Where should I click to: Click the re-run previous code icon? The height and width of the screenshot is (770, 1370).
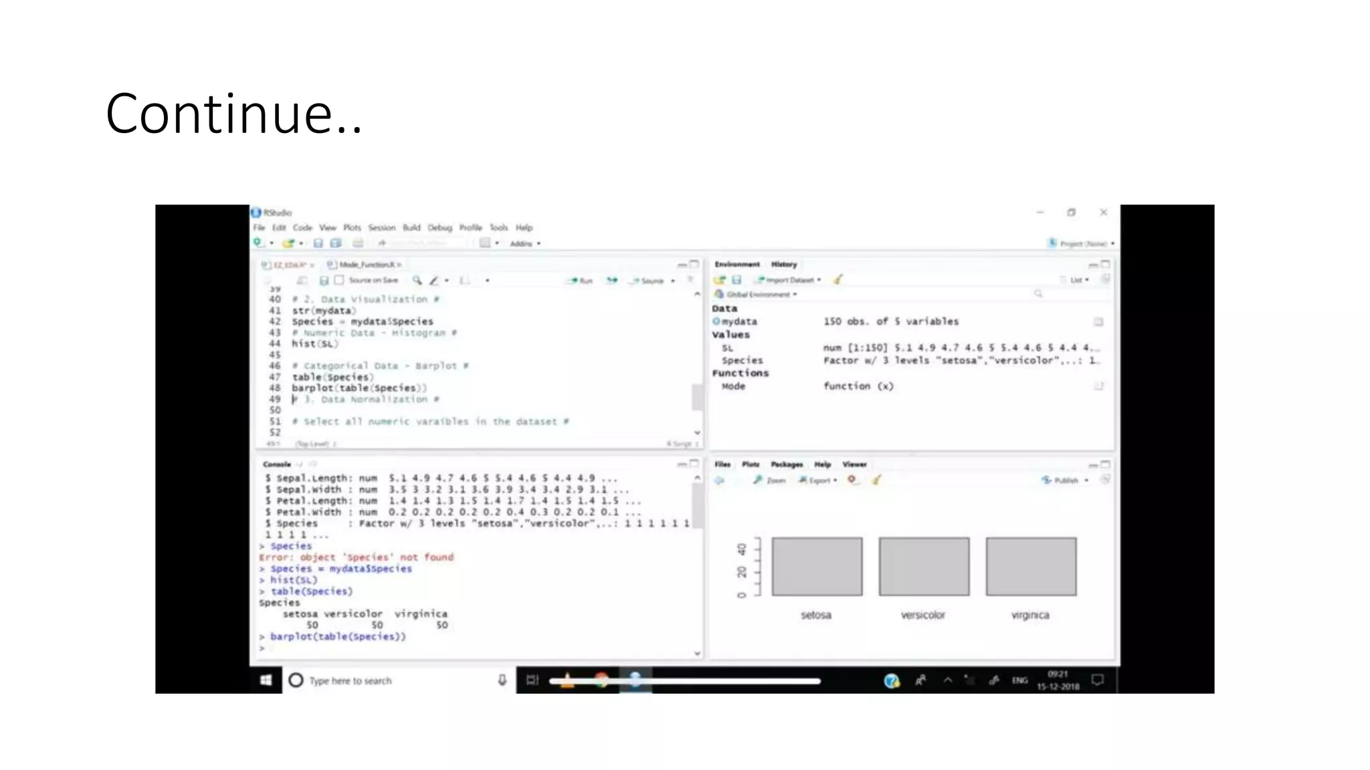(x=611, y=281)
